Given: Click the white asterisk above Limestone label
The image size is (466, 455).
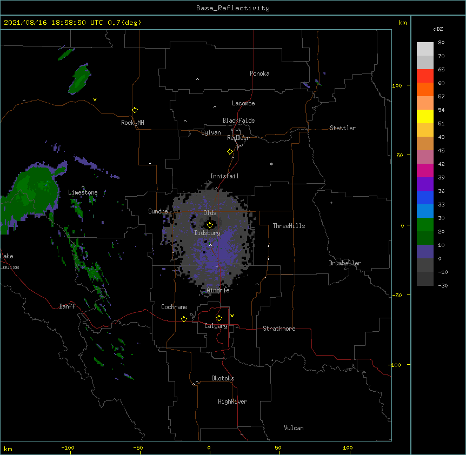Looking at the screenshot, I should click(x=83, y=187).
